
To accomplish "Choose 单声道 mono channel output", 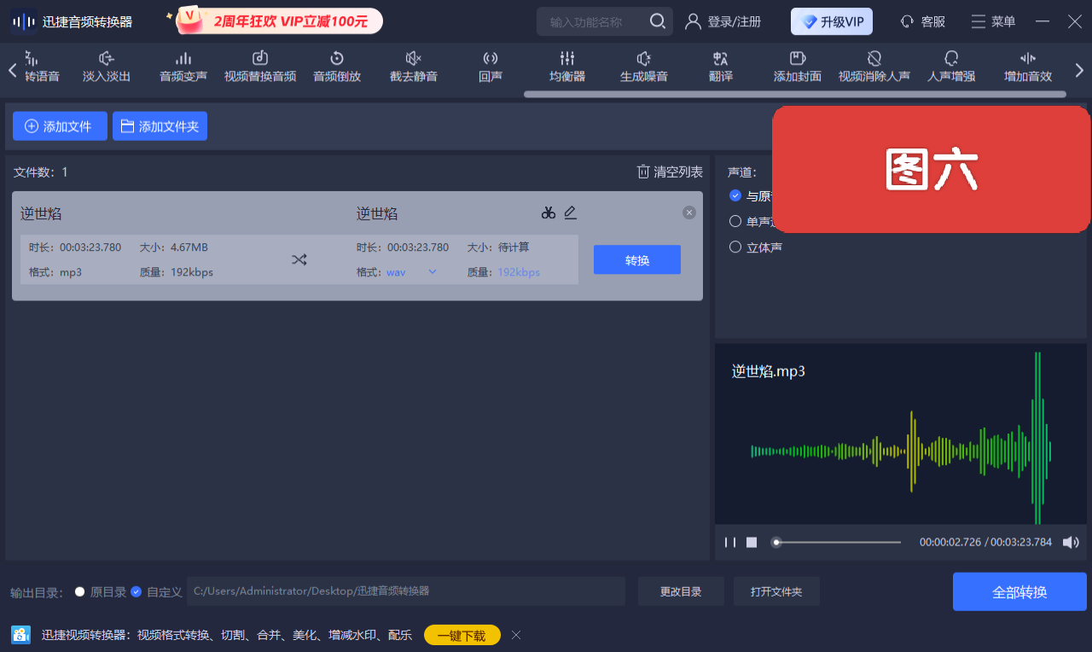I will pos(735,221).
